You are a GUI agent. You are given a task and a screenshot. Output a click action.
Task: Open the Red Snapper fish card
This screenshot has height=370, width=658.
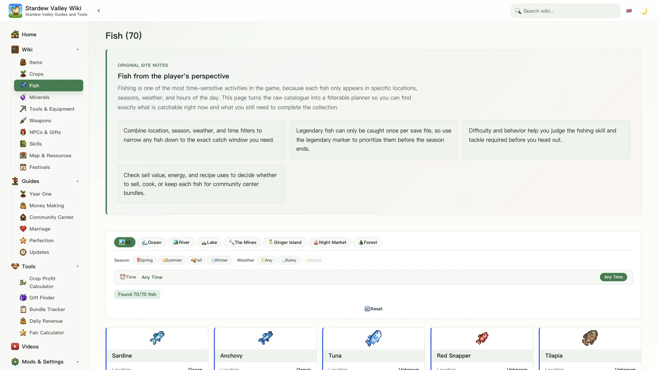482,349
